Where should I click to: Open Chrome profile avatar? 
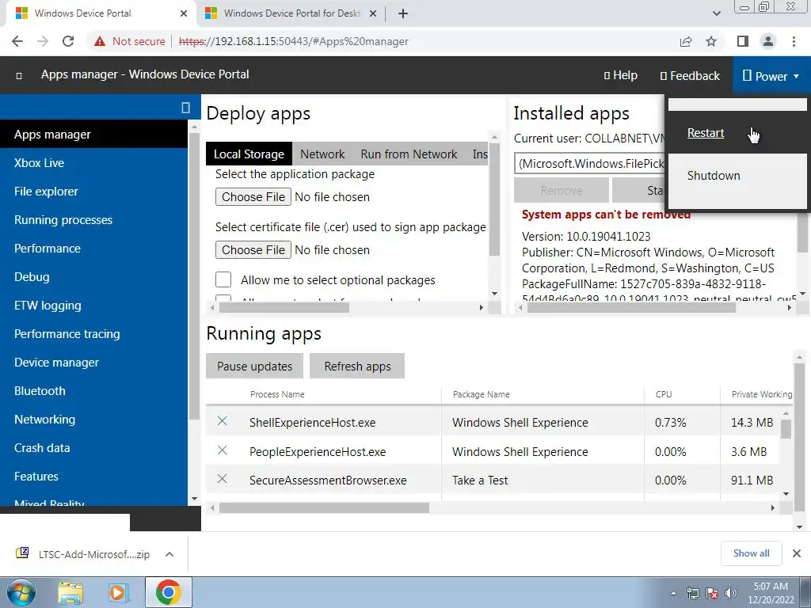pyautogui.click(x=768, y=41)
